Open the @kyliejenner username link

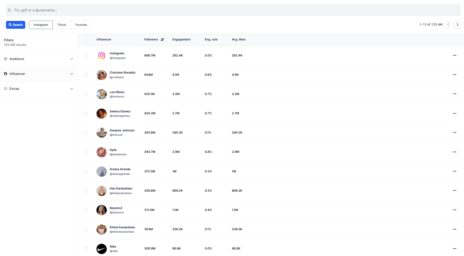(118, 154)
